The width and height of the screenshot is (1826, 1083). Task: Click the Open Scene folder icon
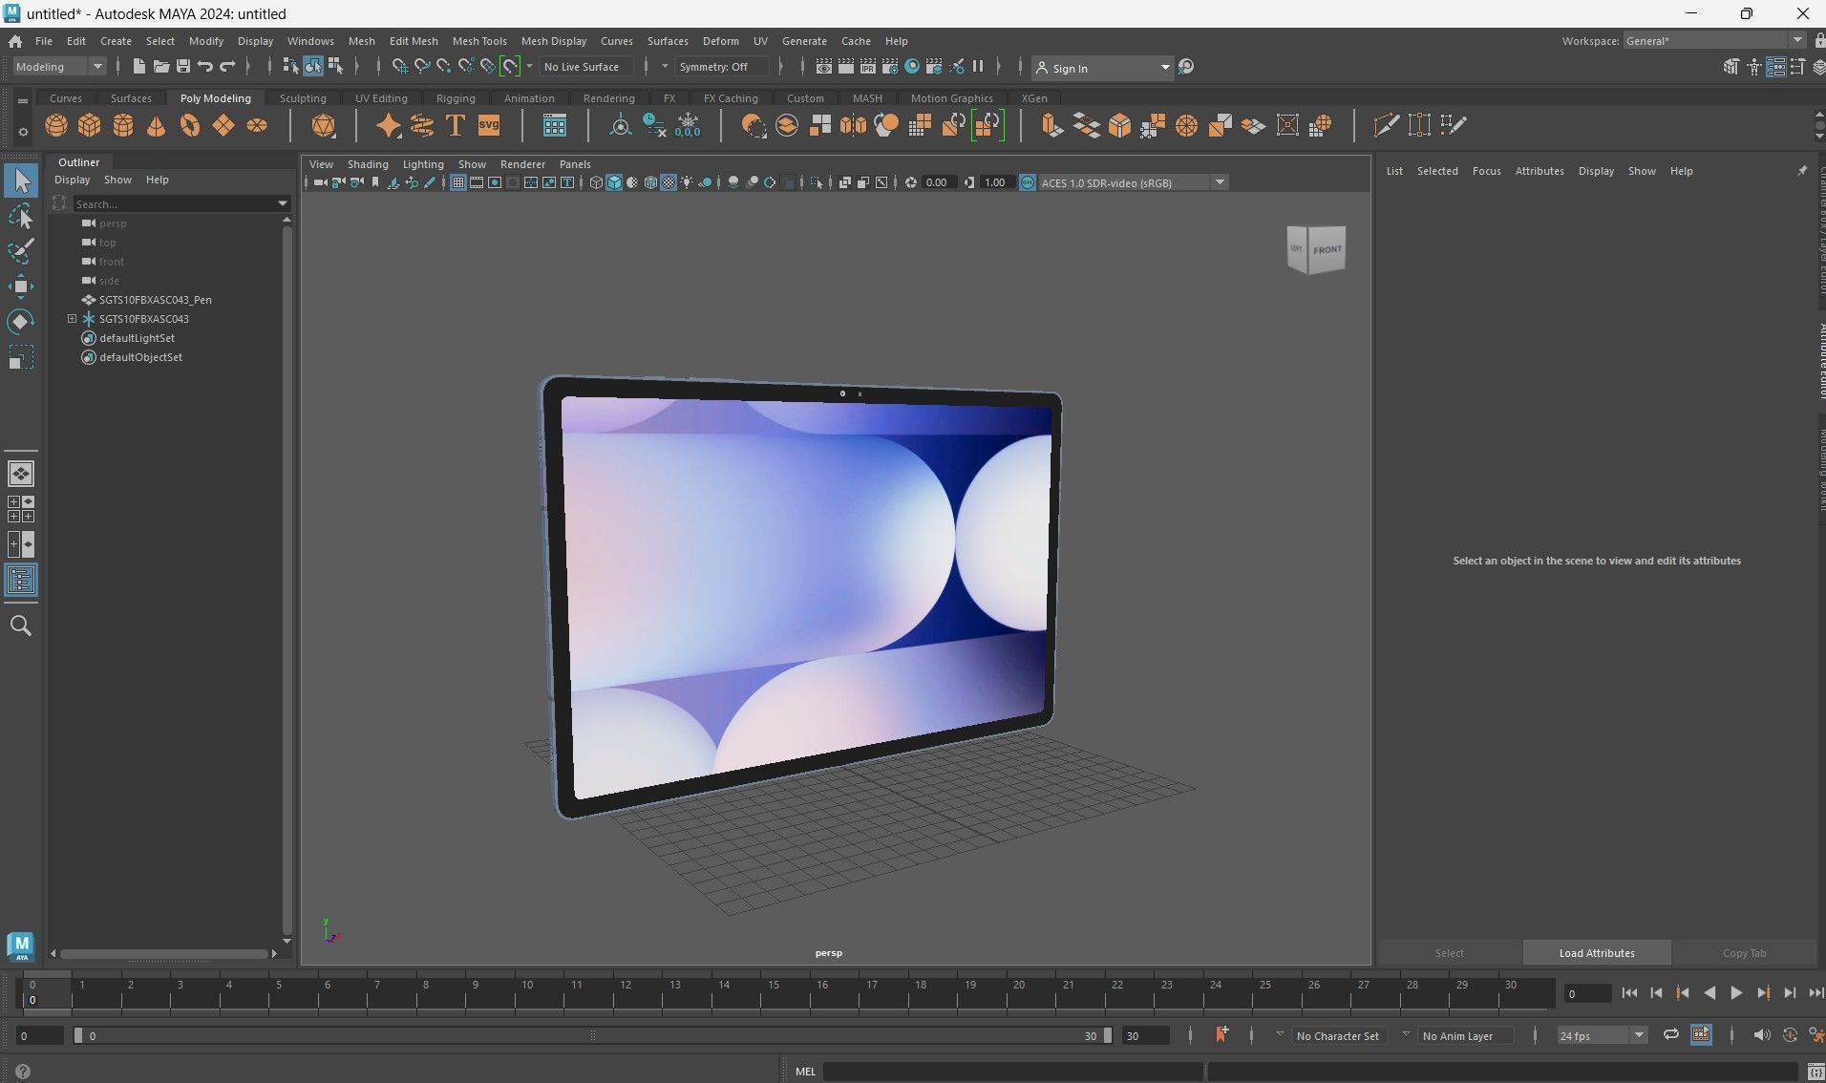click(160, 66)
